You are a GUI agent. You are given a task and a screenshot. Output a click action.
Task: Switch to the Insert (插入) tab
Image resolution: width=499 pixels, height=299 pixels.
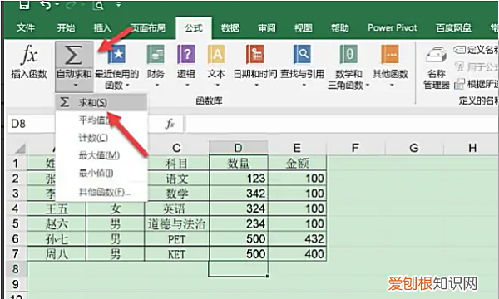(102, 28)
